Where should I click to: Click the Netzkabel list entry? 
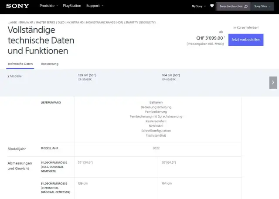click(x=156, y=126)
